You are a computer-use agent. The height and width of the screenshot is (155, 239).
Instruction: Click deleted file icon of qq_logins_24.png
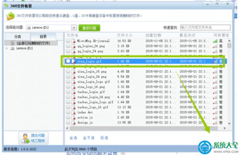74,46
